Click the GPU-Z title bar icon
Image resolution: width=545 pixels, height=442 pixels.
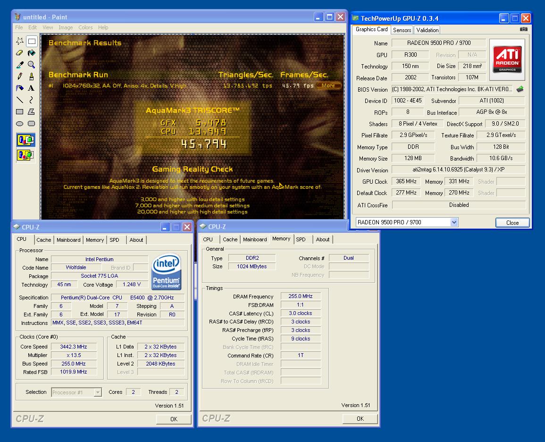coord(356,18)
